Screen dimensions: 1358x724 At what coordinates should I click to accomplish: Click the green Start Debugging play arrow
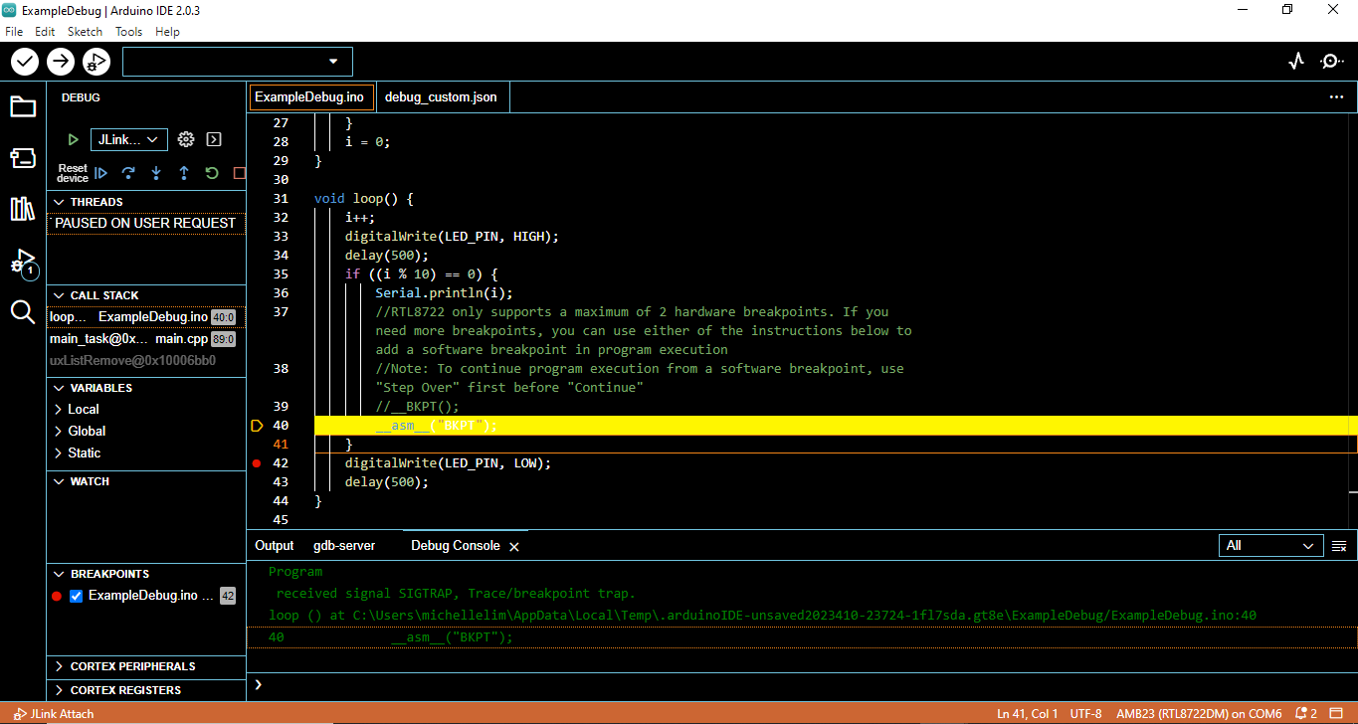coord(73,140)
